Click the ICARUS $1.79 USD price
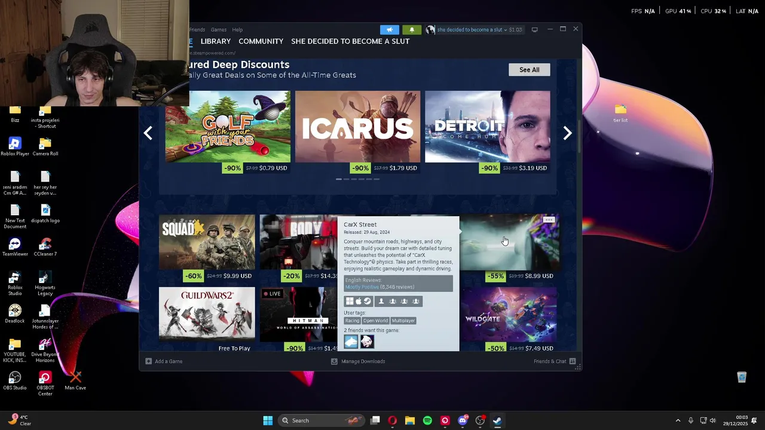Viewport: 765px width, 430px height. click(x=403, y=168)
